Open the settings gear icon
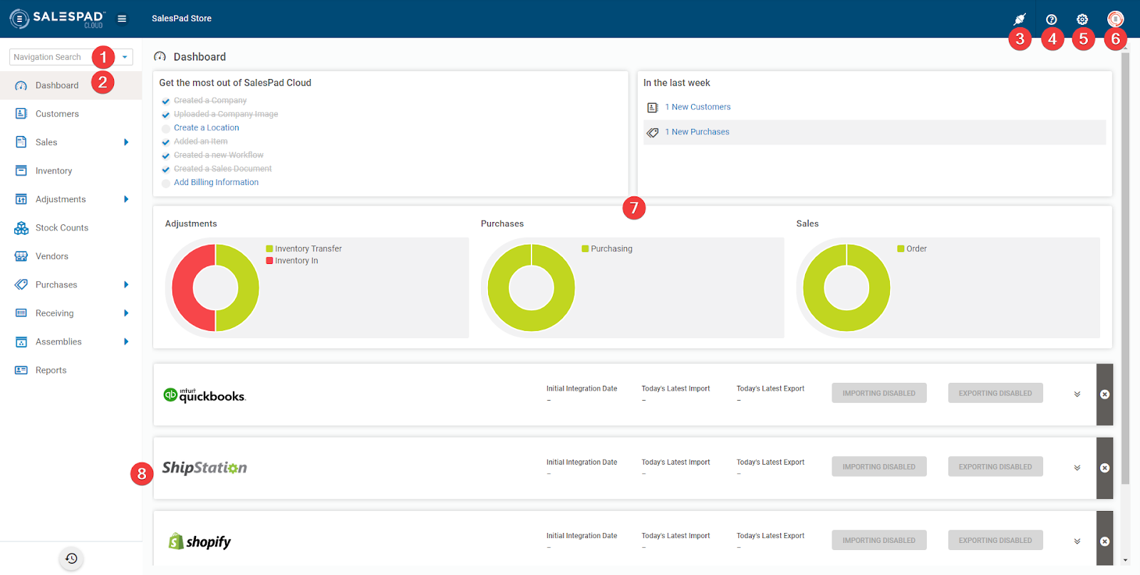The image size is (1140, 575). [x=1082, y=19]
